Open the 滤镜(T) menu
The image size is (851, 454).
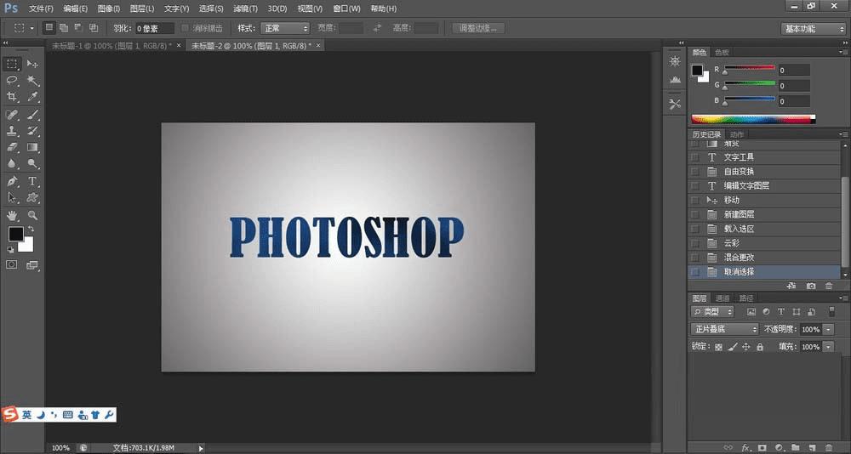coord(246,9)
